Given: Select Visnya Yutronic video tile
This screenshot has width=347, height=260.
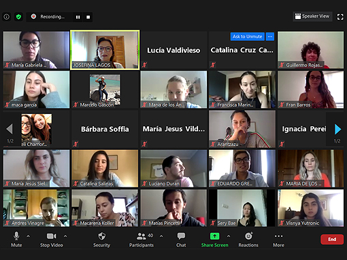Looking at the screenshot, I should [x=310, y=208].
